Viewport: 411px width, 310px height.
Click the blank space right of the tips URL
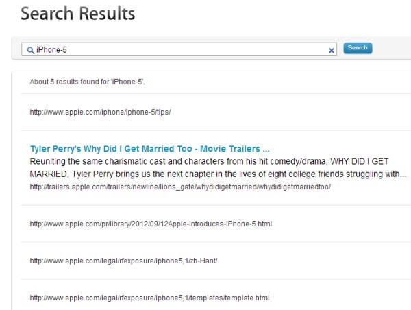tap(288, 112)
